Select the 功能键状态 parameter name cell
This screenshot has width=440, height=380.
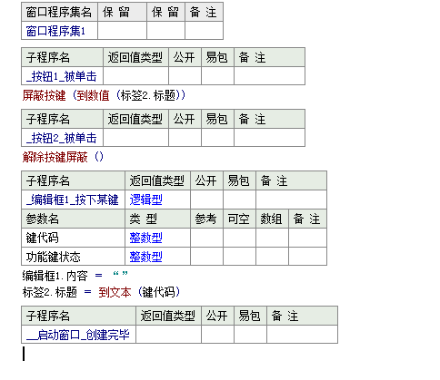(73, 257)
